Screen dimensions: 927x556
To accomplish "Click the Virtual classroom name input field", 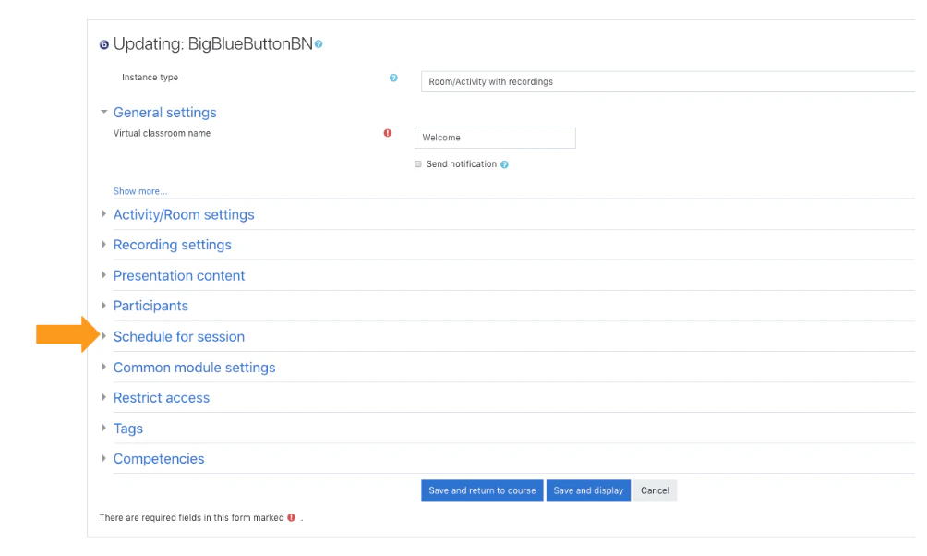I will tap(495, 137).
